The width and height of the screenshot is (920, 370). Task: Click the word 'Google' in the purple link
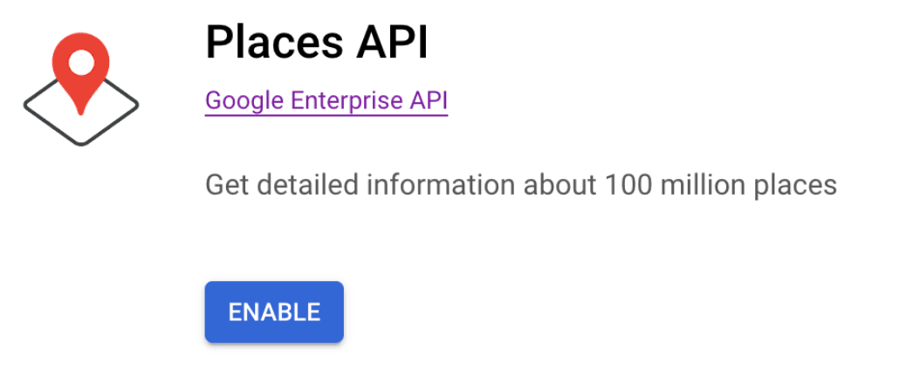click(244, 100)
